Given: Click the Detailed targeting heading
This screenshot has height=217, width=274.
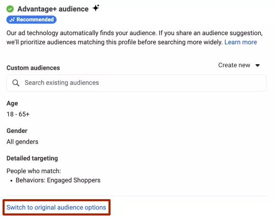Looking at the screenshot, I should coord(32,158).
